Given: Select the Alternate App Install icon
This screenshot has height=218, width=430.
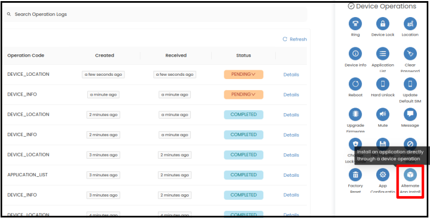Looking at the screenshot, I should pyautogui.click(x=410, y=175).
